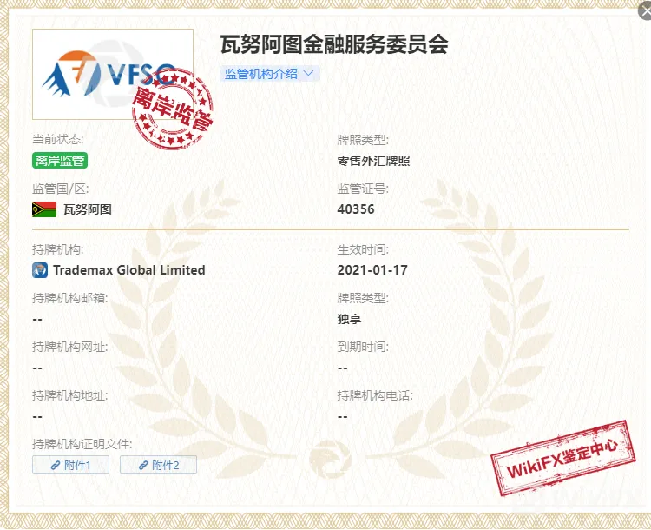This screenshot has width=651, height=530.
Task: Click the title 瓦努阿图金融服务委员会
Action: point(334,44)
